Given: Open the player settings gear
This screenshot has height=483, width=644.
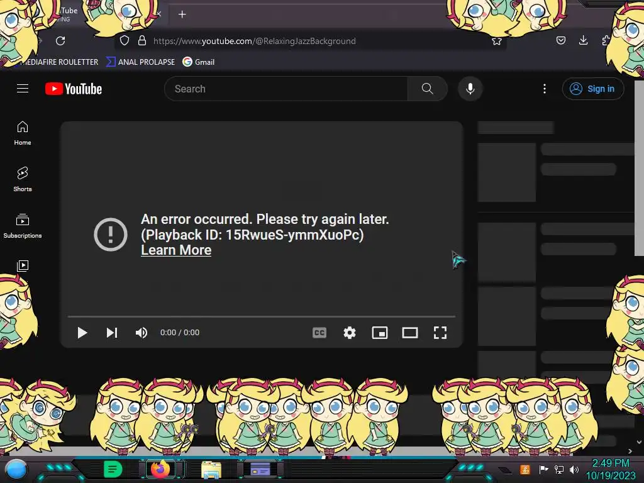Looking at the screenshot, I should click(350, 333).
